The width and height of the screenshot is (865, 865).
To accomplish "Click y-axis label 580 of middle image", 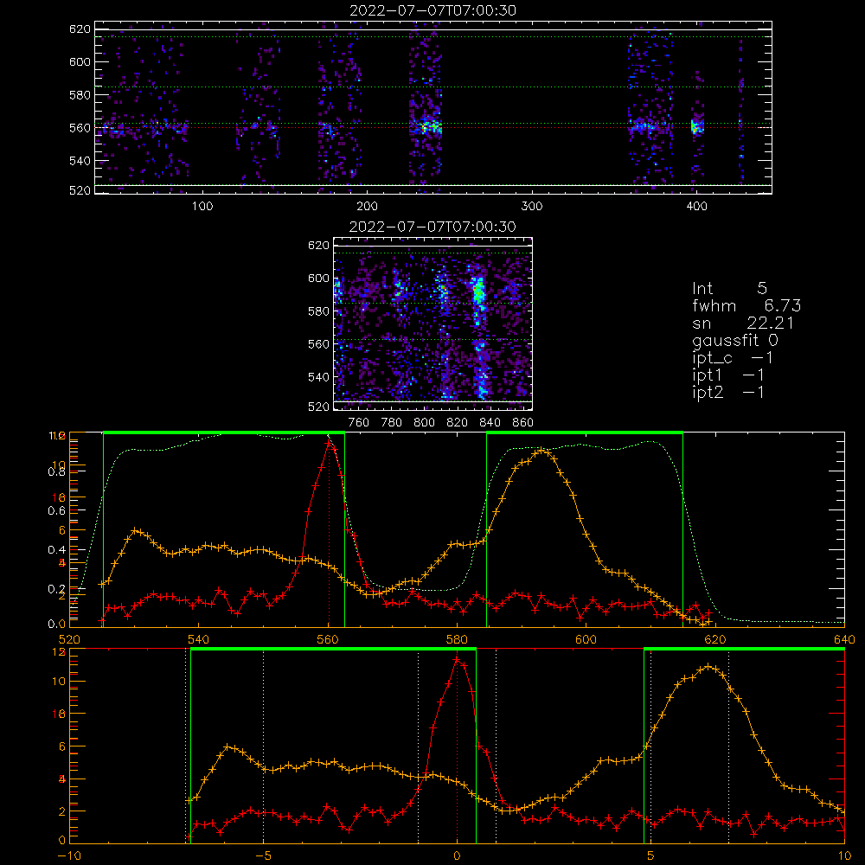I will 319,311.
